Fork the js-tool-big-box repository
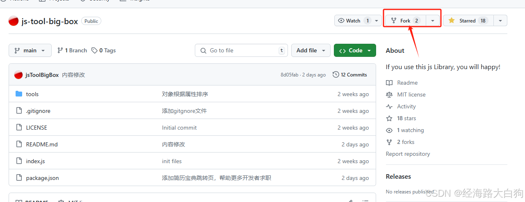The image size is (525, 202). click(405, 20)
